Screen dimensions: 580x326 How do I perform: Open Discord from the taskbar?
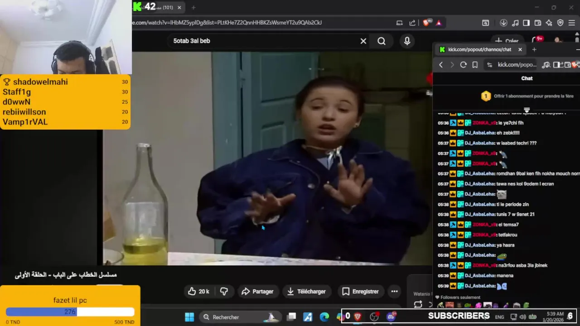[391, 317]
